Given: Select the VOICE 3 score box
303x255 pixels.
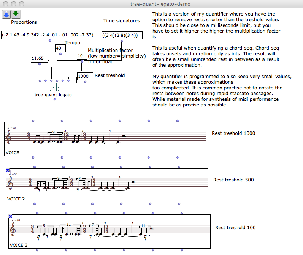Looking at the screenshot, I should click(x=114, y=242).
